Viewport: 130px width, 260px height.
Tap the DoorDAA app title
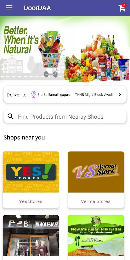coord(37,8)
